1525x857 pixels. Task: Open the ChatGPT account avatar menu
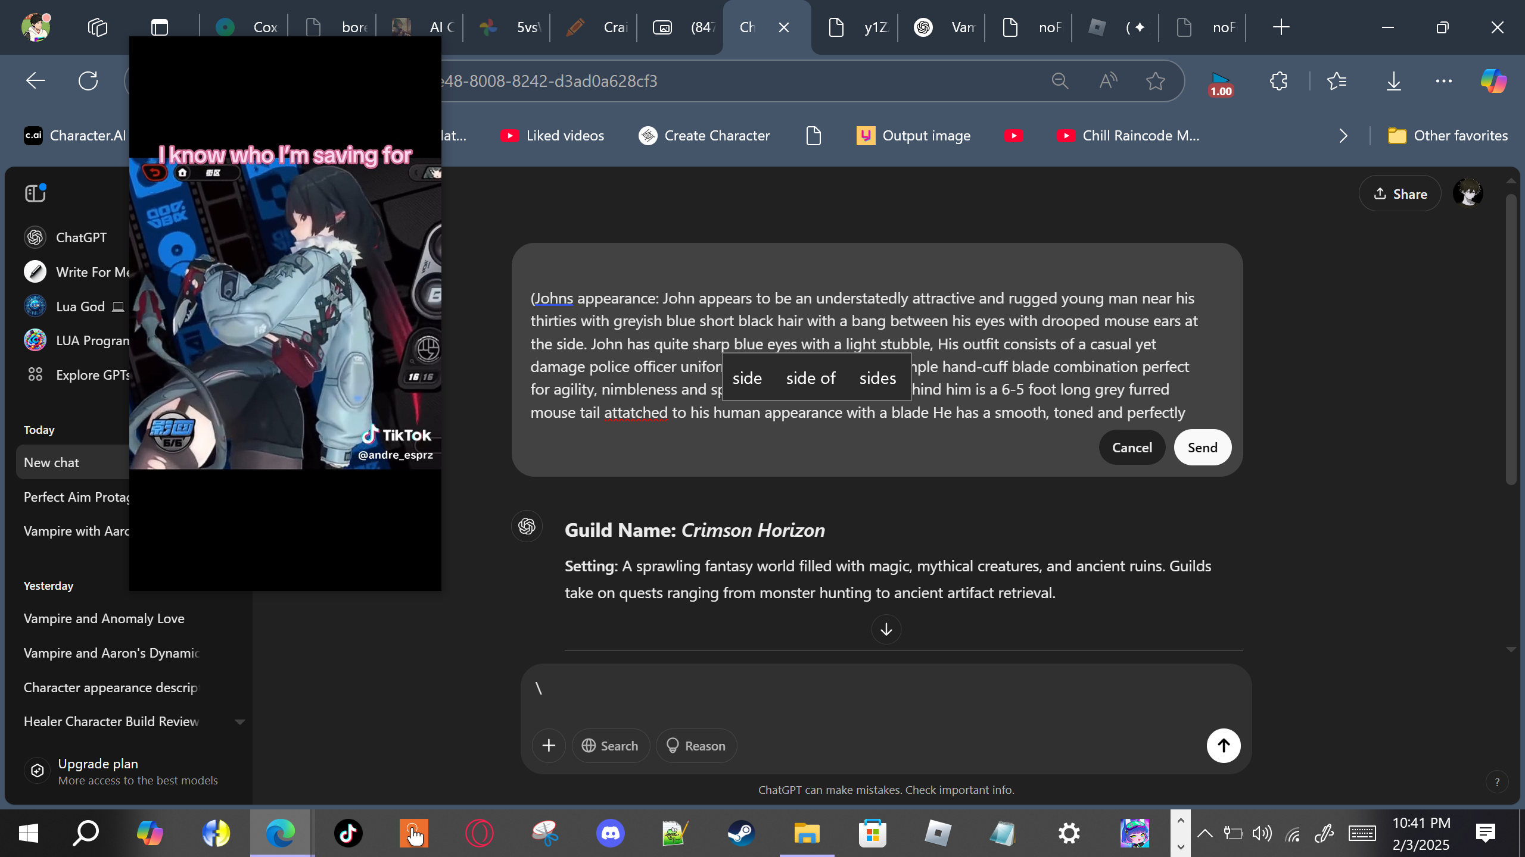1468,193
